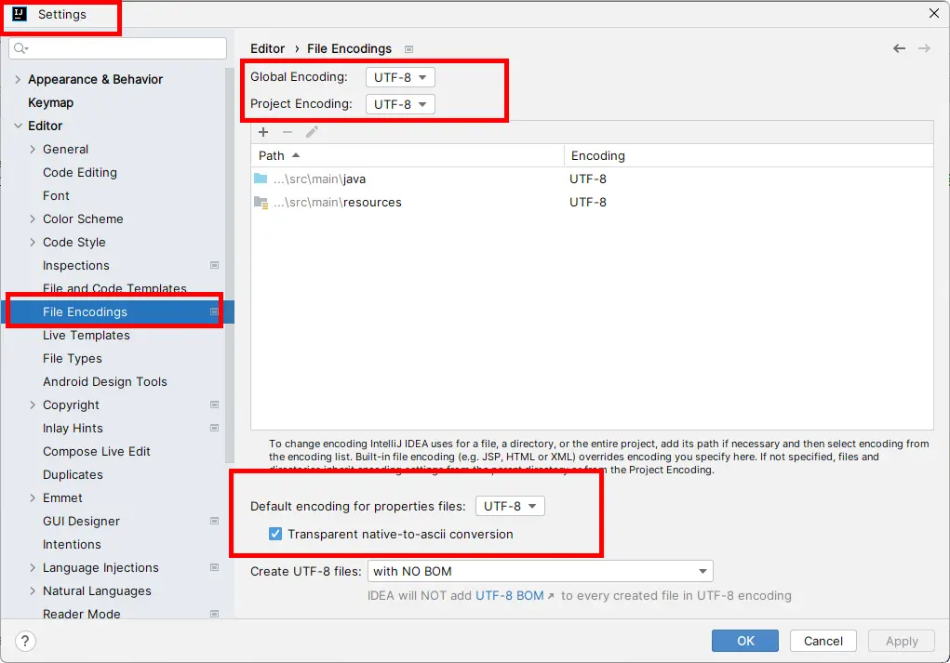Open the UTF-8 BOM link
This screenshot has width=950, height=663.
pos(511,595)
